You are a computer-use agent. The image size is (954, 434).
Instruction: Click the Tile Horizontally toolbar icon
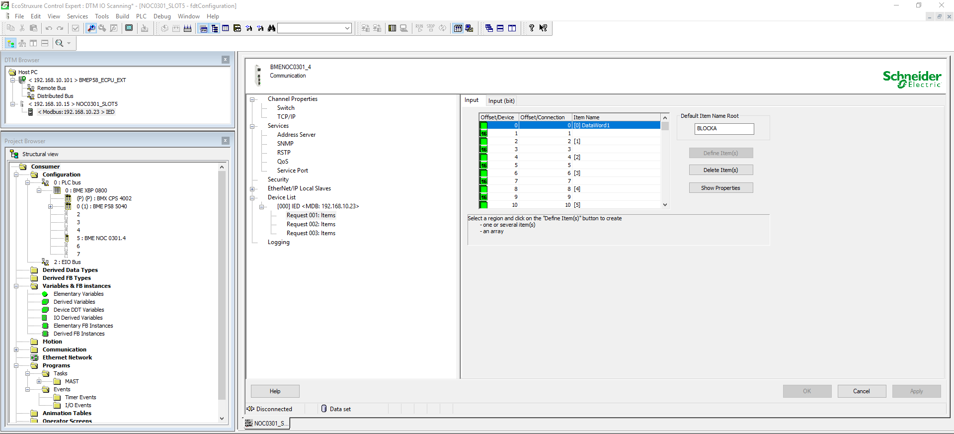(x=500, y=28)
